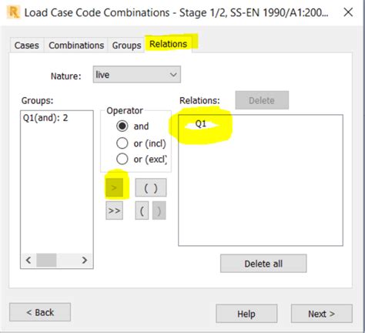365x333 pixels.
Task: Click Groups list scroll left arrow
Action: [28, 261]
